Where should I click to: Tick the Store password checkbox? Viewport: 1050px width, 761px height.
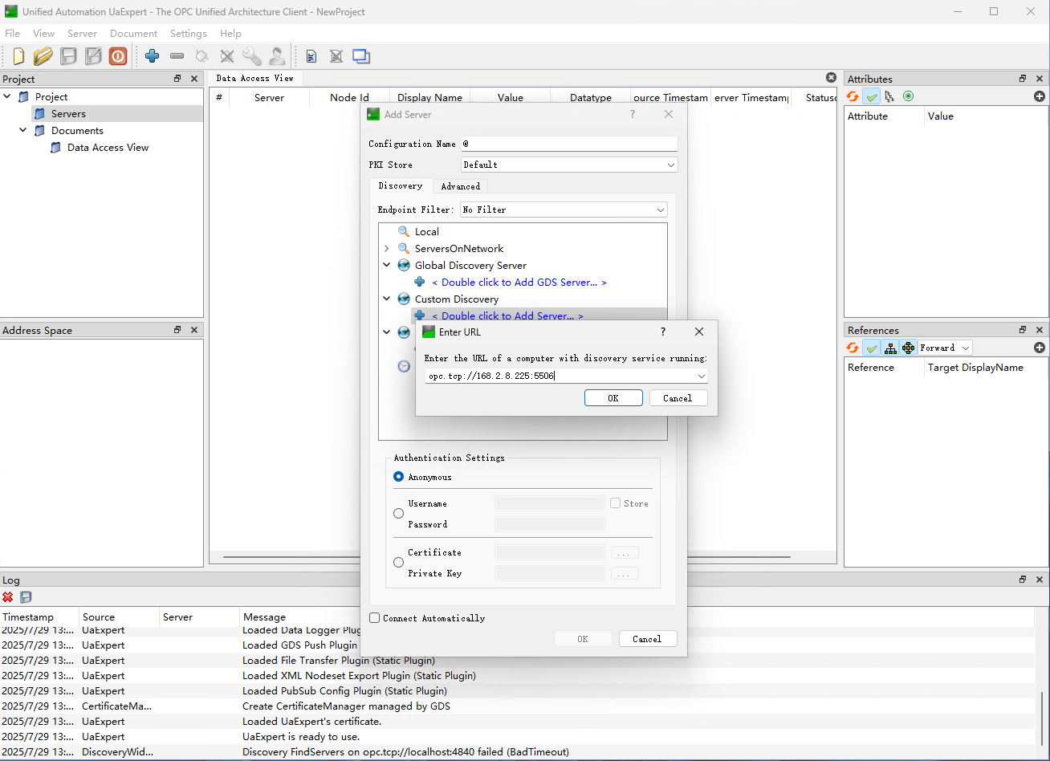click(x=616, y=503)
